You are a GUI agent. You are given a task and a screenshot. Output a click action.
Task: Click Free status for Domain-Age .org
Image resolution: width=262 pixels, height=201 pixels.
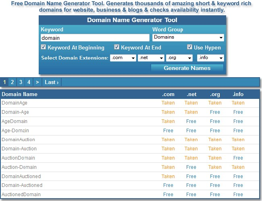coord(215,112)
